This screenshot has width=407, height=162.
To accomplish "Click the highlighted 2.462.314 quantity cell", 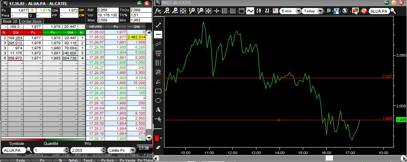I will (x=136, y=38).
